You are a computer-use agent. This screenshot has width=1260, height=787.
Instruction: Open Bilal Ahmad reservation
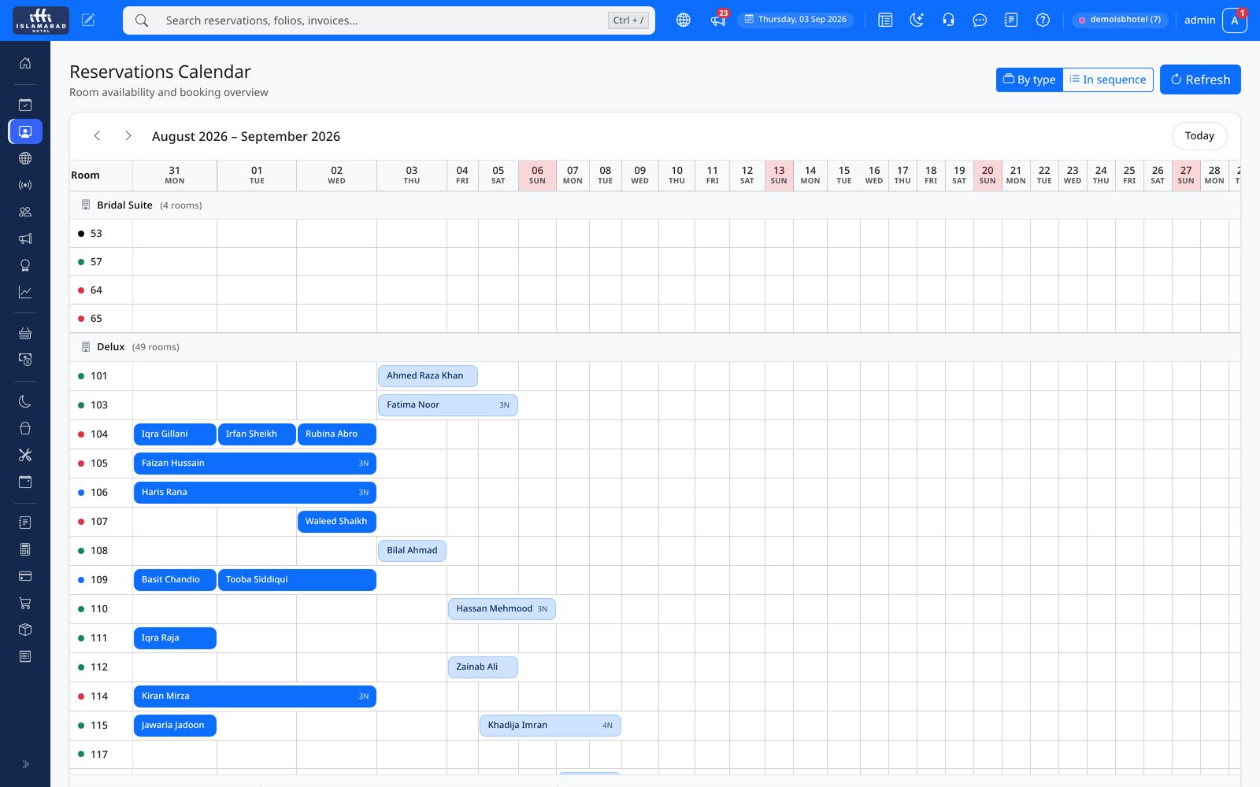(412, 551)
